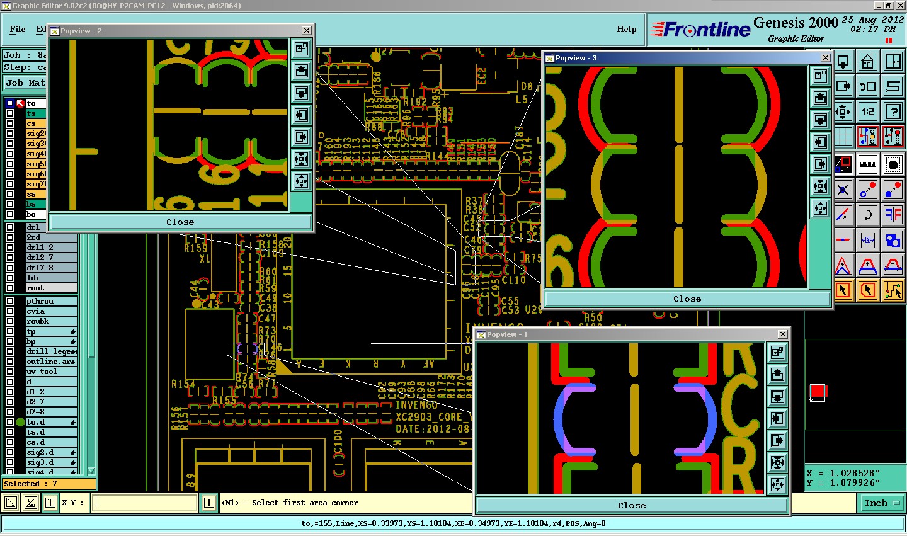The width and height of the screenshot is (907, 536).
Task: Open the File menu
Action: 18,29
